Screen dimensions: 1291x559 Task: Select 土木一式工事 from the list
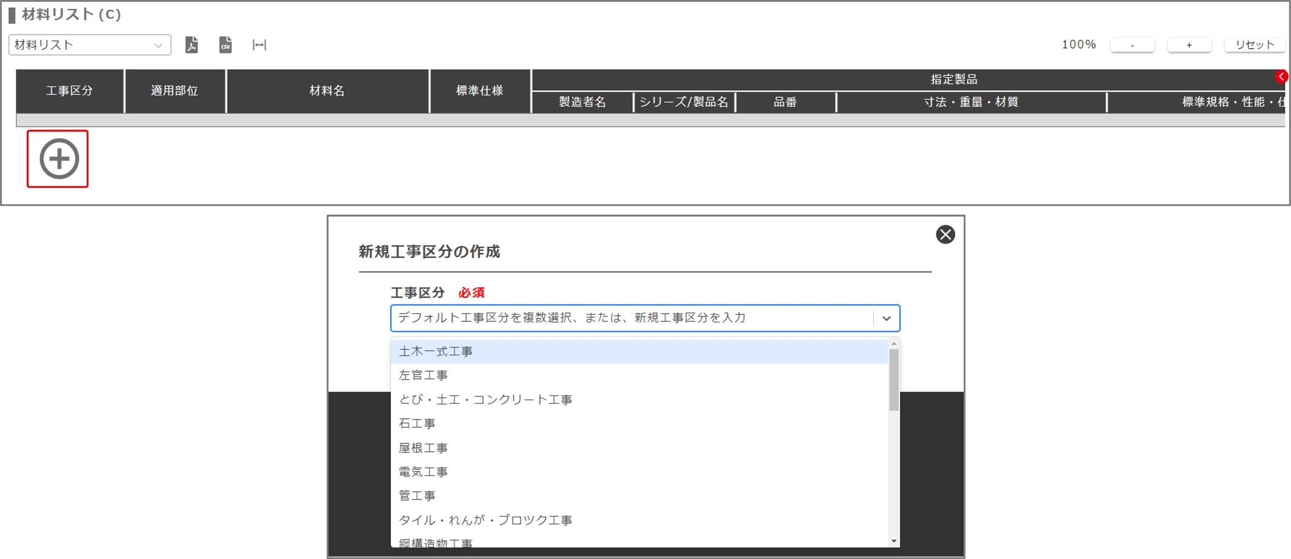pos(639,352)
